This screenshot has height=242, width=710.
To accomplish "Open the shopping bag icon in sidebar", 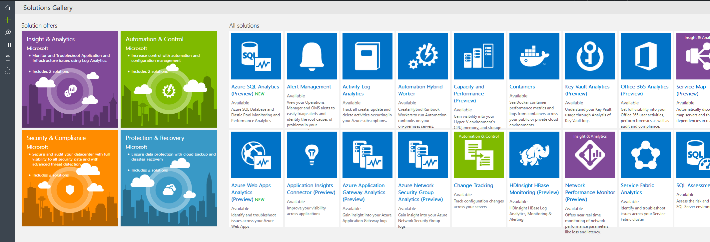I will [8, 58].
